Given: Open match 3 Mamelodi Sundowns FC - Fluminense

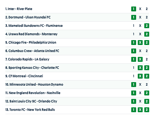Looking at the screenshot, I should tap(34, 26).
